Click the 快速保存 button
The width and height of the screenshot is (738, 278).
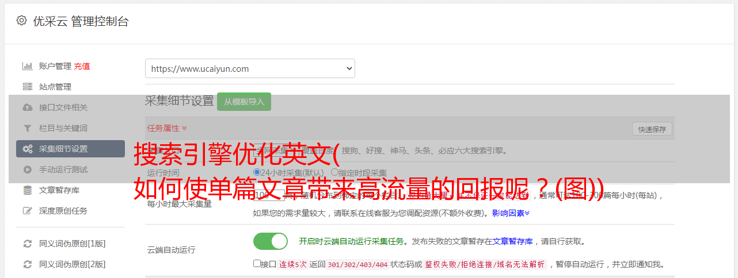pyautogui.click(x=652, y=129)
